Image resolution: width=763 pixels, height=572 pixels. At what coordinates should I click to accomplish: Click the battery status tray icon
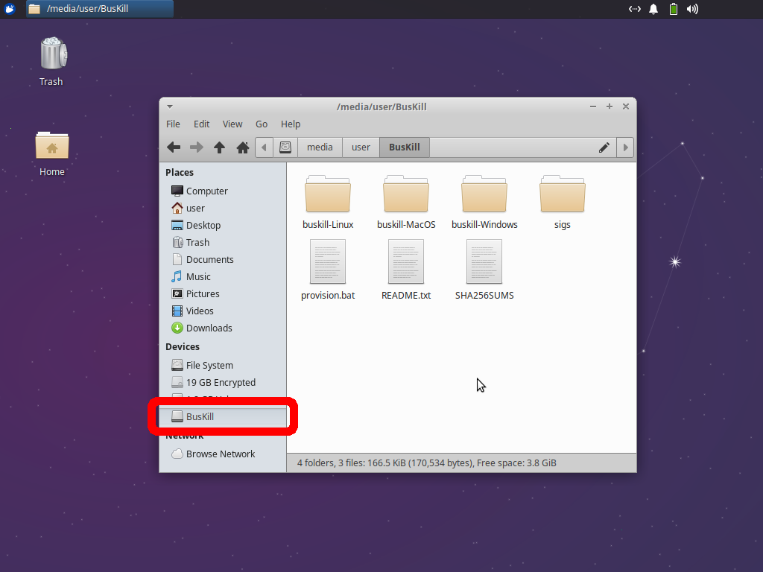click(x=674, y=9)
